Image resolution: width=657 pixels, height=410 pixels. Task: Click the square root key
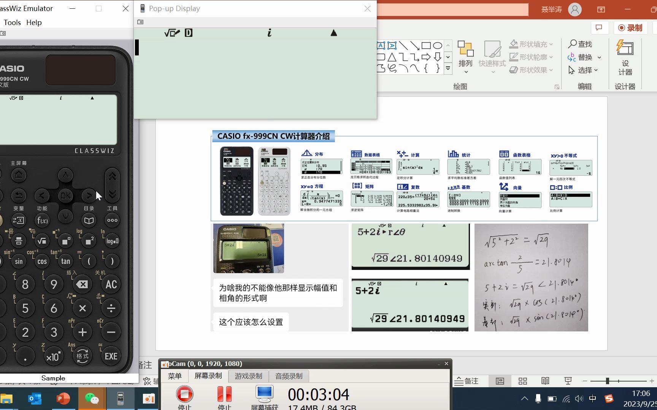point(42,241)
